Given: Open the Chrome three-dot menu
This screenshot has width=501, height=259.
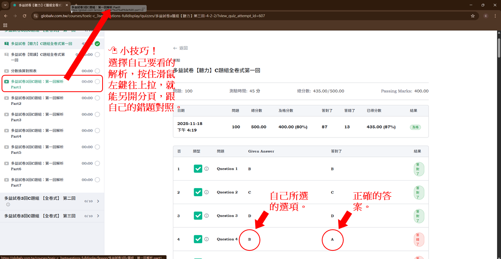Looking at the screenshot, I should pos(495,16).
